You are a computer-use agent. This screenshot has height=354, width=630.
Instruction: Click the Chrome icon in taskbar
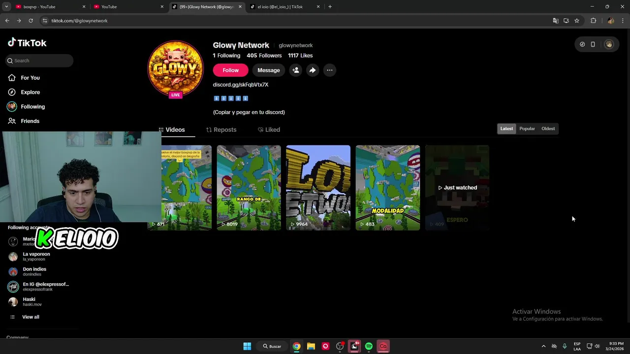pos(296,346)
